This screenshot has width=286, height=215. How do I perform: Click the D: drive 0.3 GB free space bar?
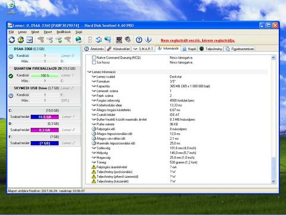coord(45,130)
